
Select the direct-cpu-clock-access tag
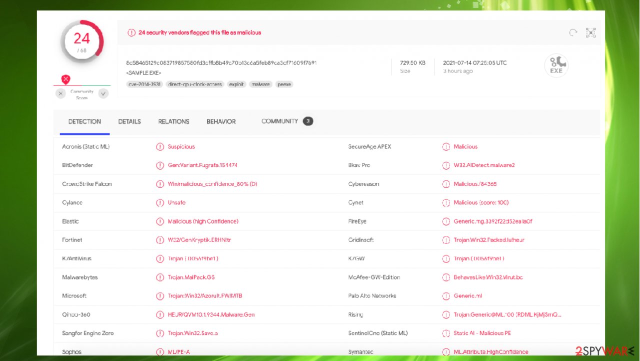click(195, 84)
